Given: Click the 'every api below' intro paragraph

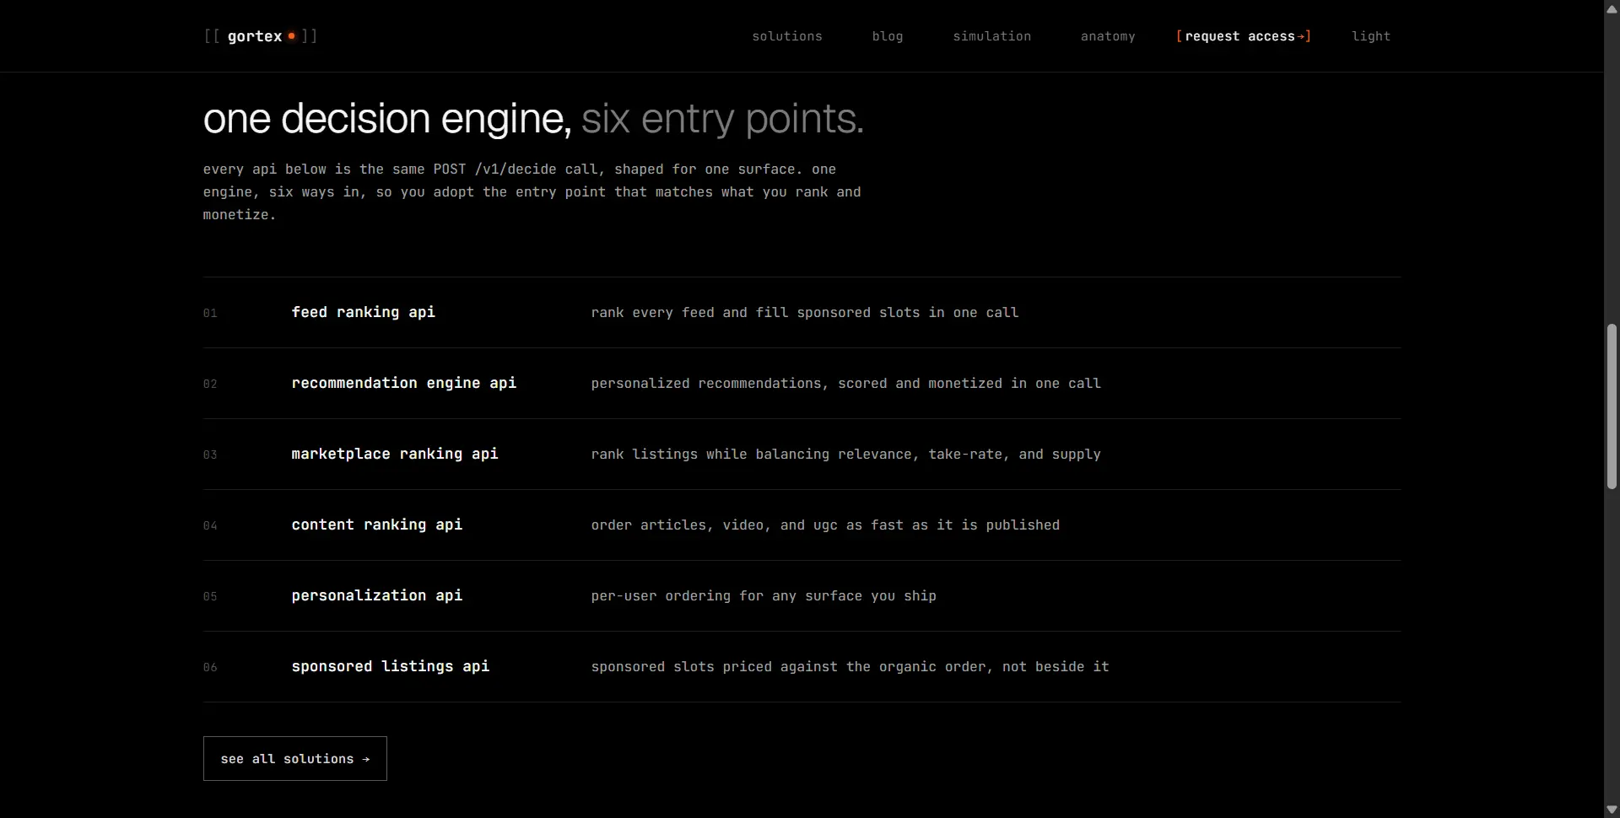Looking at the screenshot, I should coord(532,192).
